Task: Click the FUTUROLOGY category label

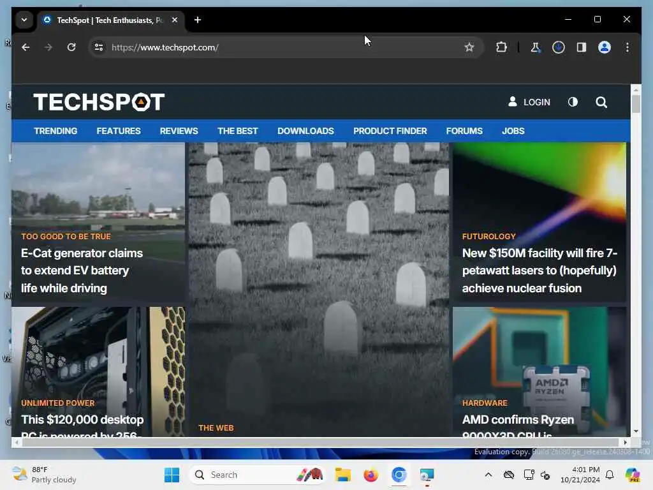Action: pyautogui.click(x=489, y=236)
